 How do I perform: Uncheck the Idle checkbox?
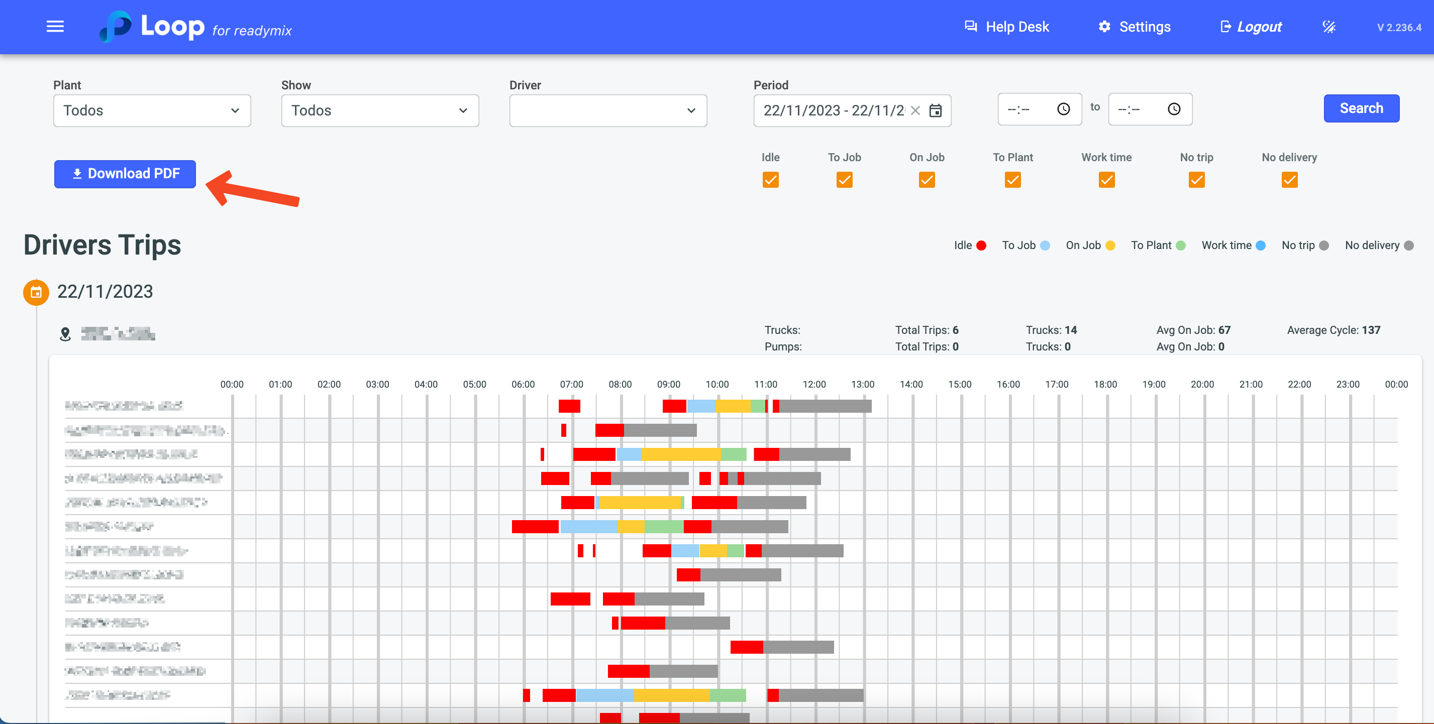pyautogui.click(x=770, y=180)
